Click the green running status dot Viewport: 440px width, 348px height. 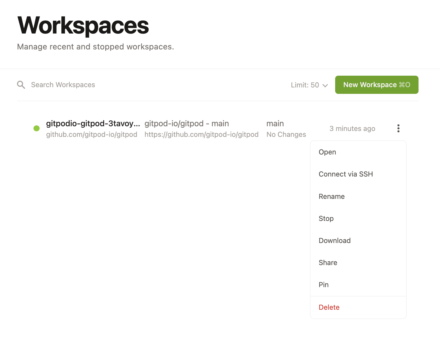[x=37, y=128]
